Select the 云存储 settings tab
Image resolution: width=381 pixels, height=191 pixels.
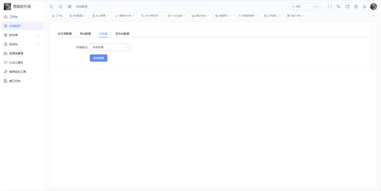pos(103,34)
